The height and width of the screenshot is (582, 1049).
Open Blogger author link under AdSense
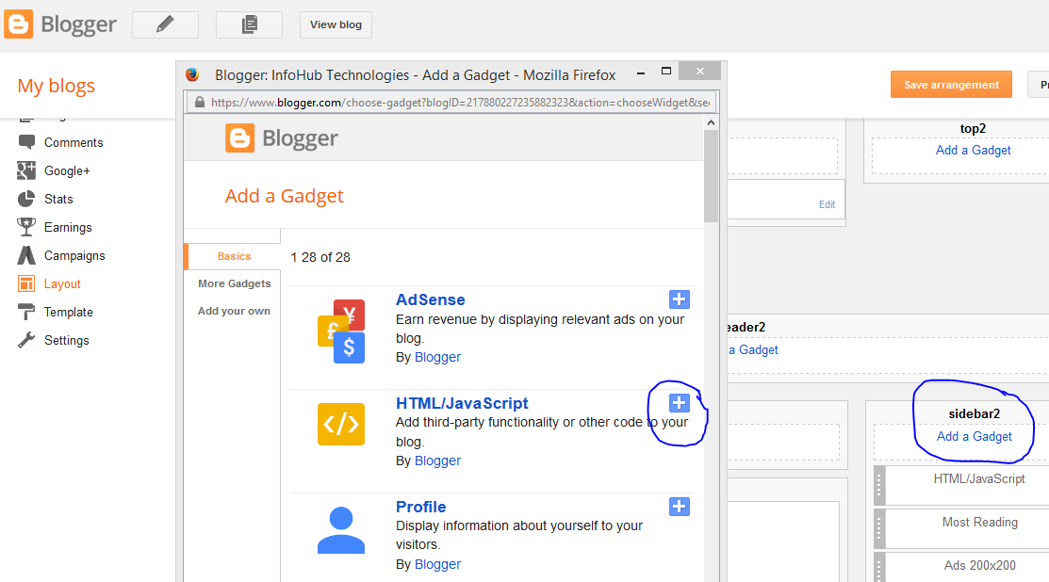(437, 358)
